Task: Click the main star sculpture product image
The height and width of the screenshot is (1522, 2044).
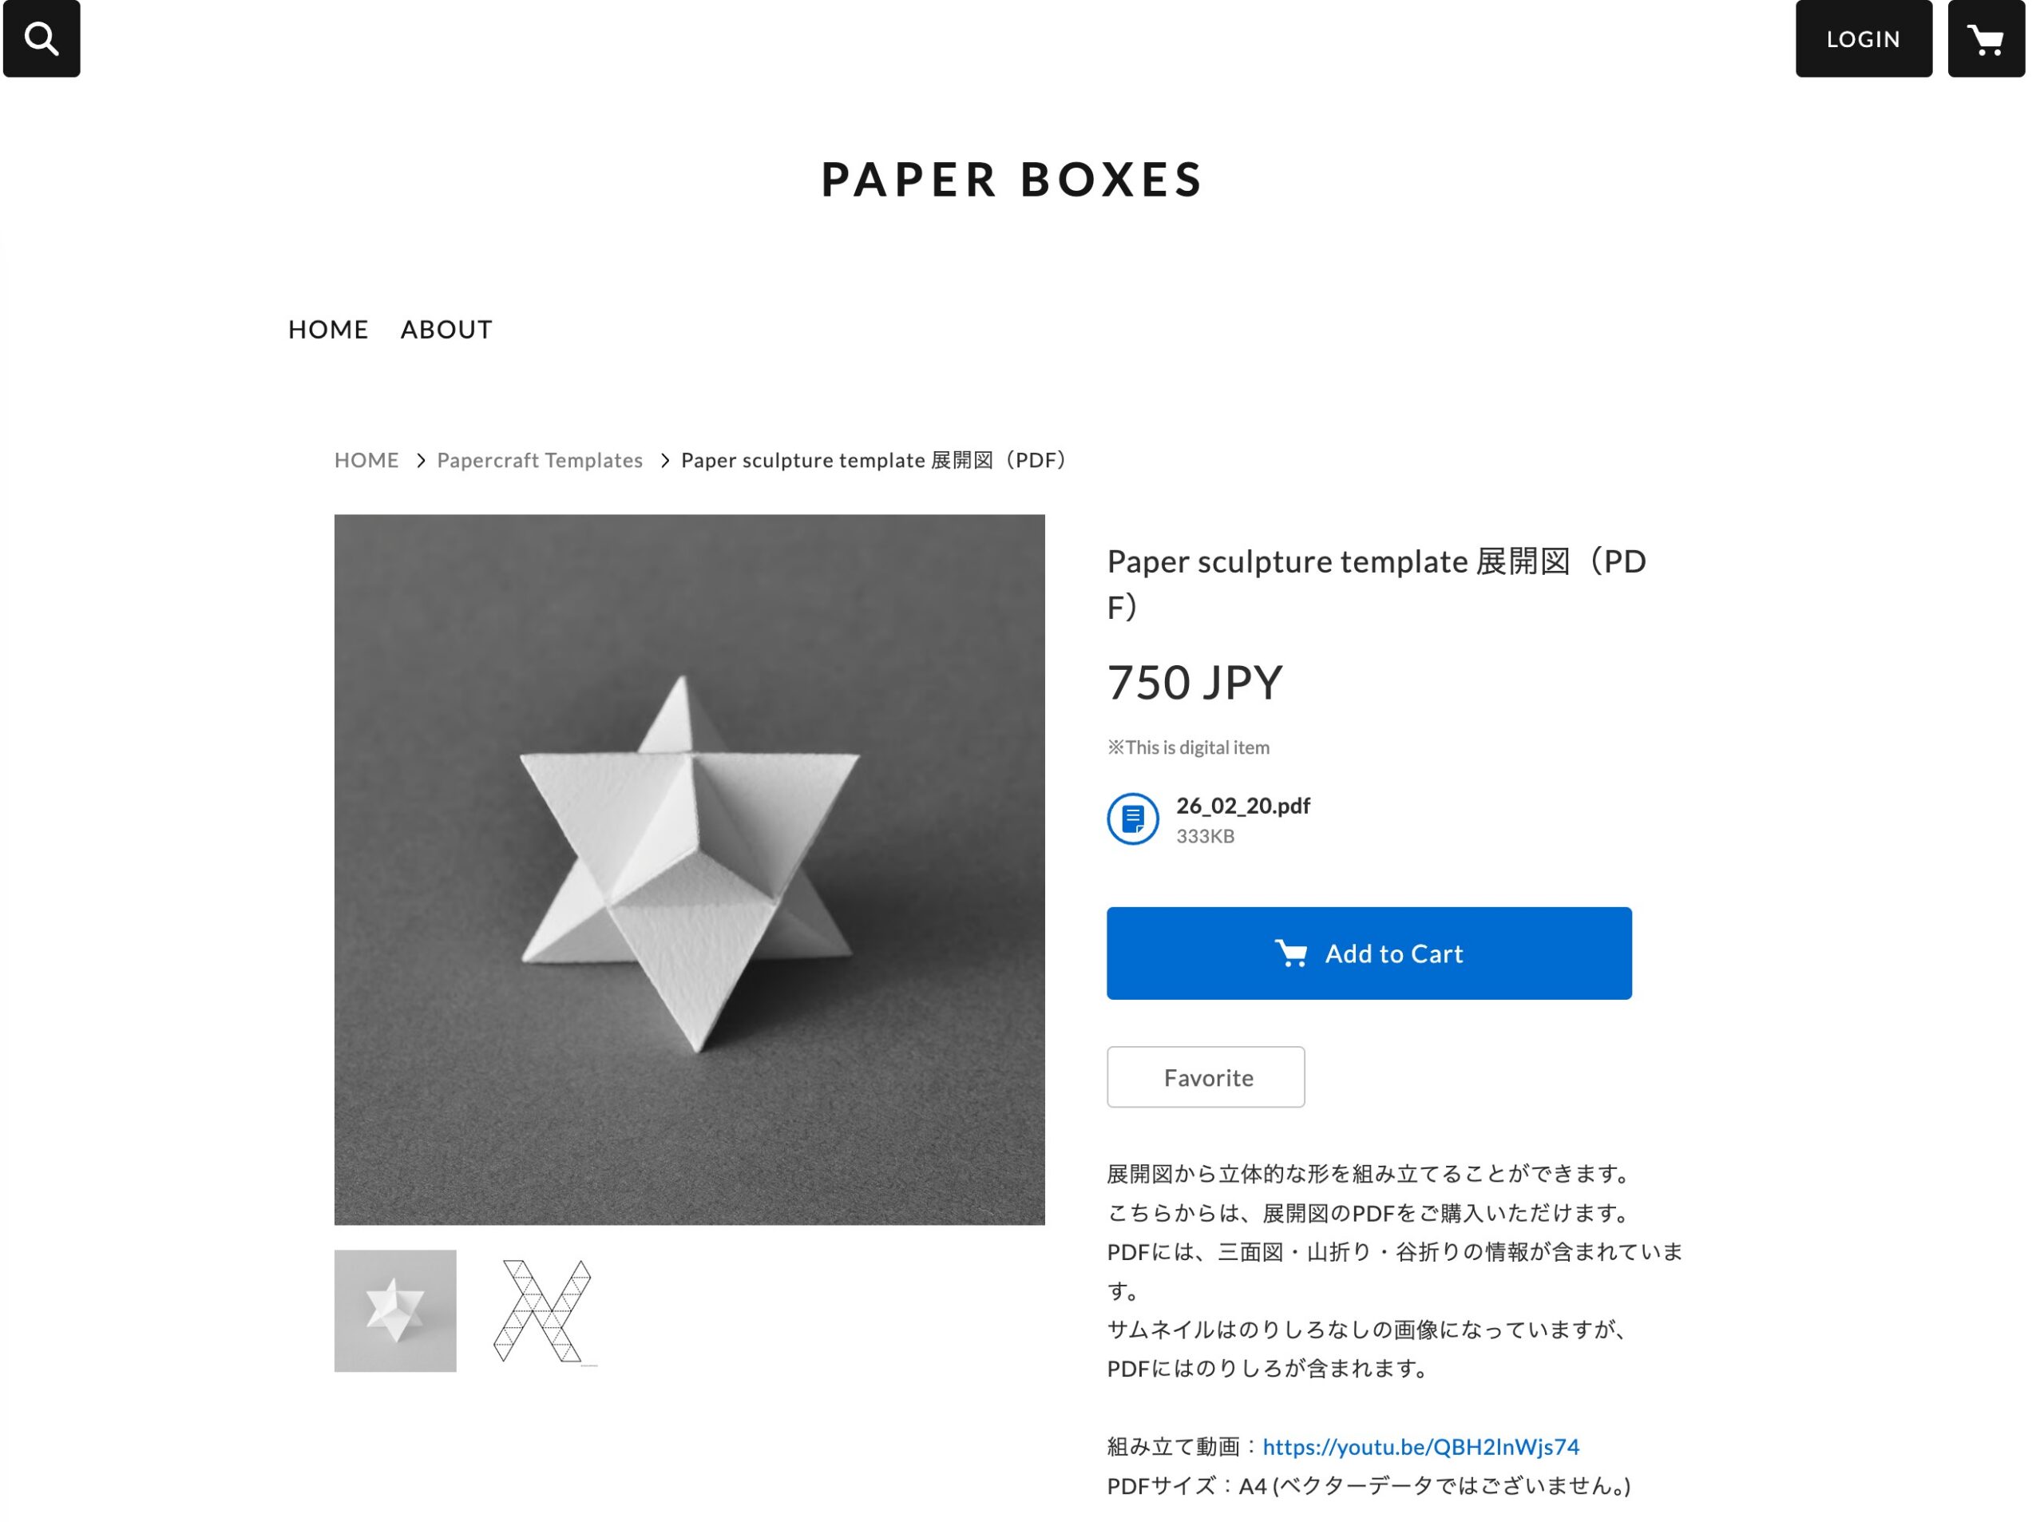Action: pyautogui.click(x=689, y=869)
